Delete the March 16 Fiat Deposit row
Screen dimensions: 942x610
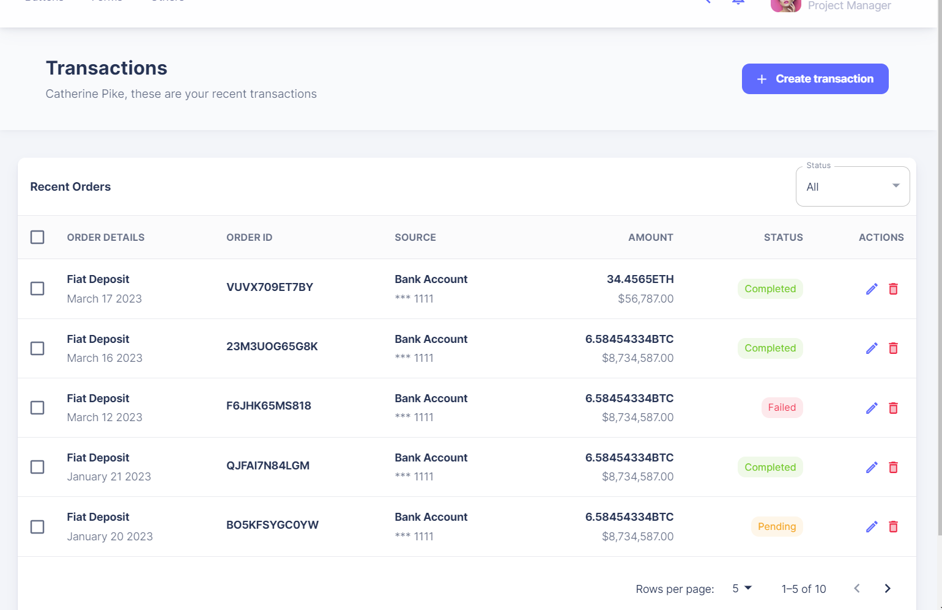tap(893, 348)
